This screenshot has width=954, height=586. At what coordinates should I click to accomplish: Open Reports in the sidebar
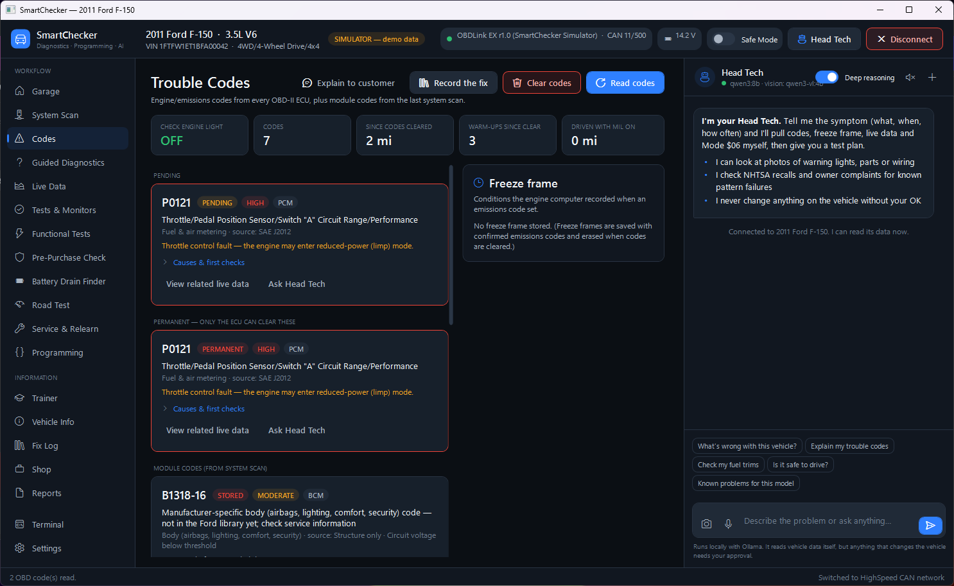(x=67, y=493)
